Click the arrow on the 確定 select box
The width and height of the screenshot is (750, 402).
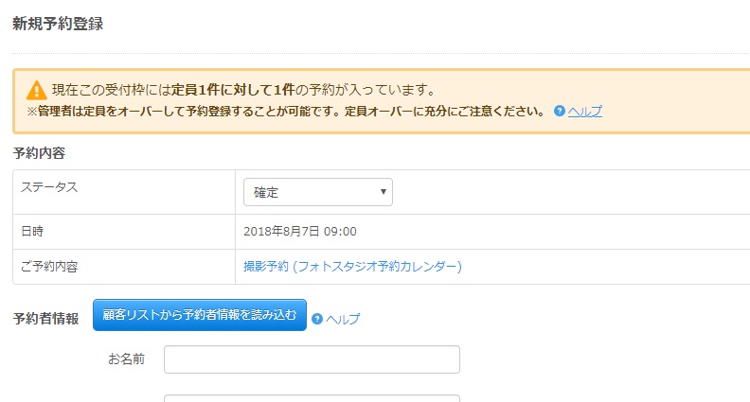(383, 192)
